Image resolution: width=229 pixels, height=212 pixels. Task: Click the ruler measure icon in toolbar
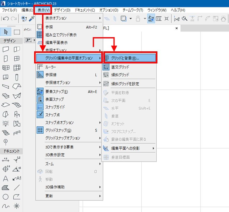pyautogui.click(x=159, y=19)
